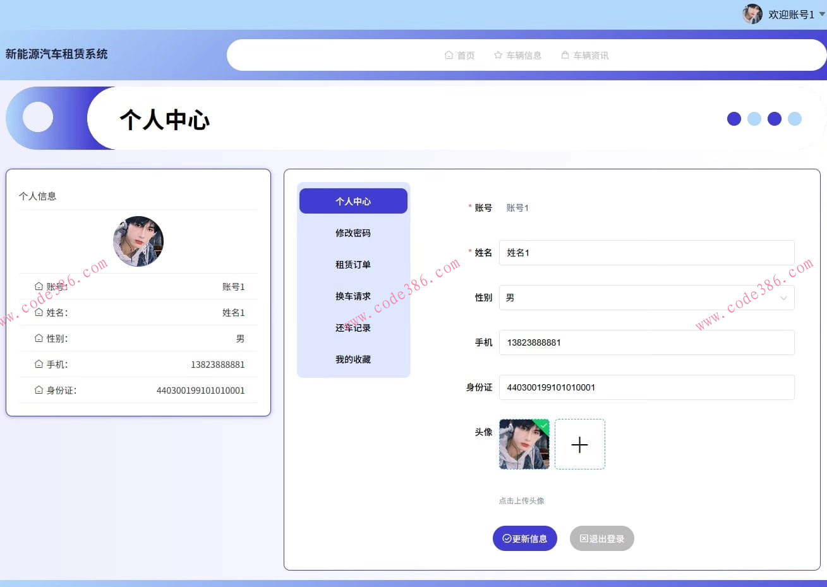
Task: Click the 更新信息 button
Action: (x=525, y=538)
